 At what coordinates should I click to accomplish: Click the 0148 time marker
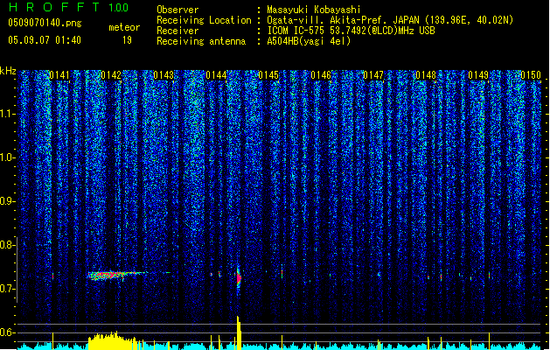[x=426, y=75]
